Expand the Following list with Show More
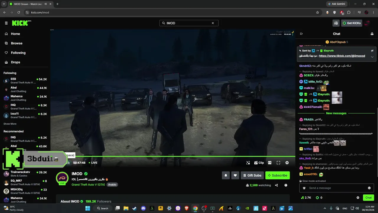This screenshot has height=213, width=378. pos(10,124)
